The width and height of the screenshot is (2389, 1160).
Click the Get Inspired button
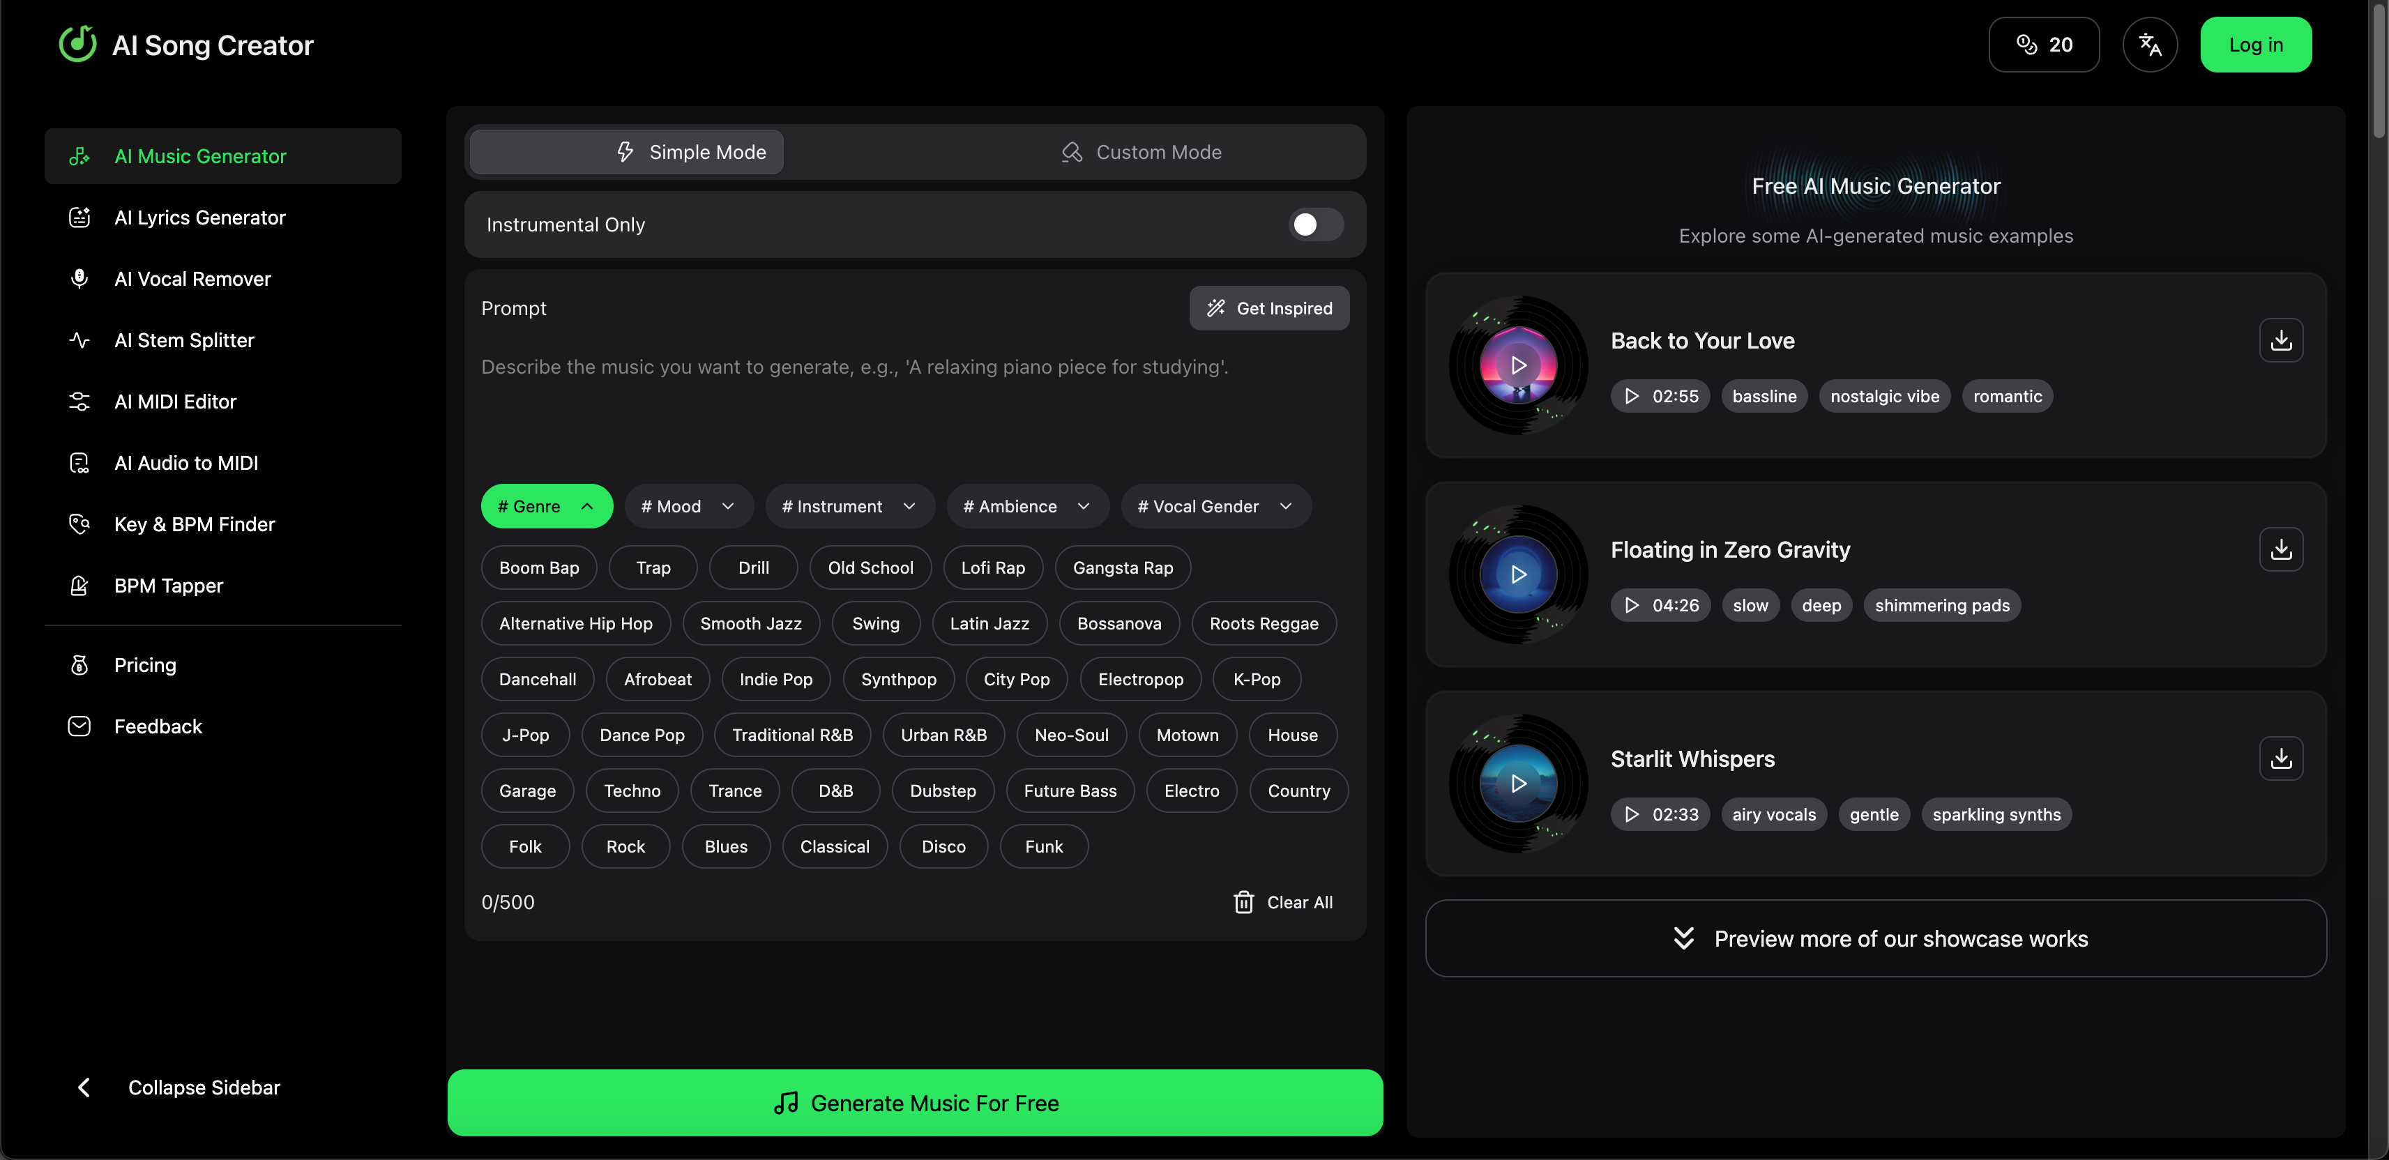(1268, 308)
